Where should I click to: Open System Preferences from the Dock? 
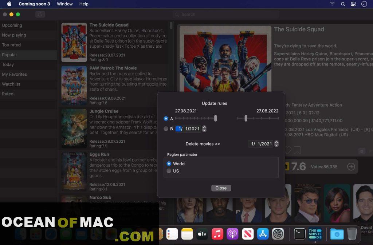click(x=278, y=234)
